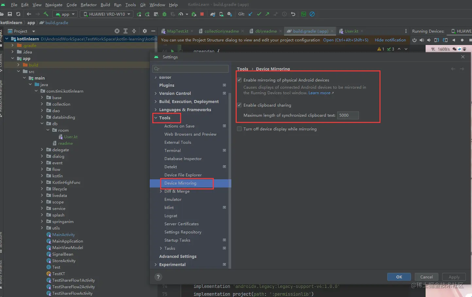Click the Select Opened File crosshair icon
472x297 pixels.
point(117,31)
